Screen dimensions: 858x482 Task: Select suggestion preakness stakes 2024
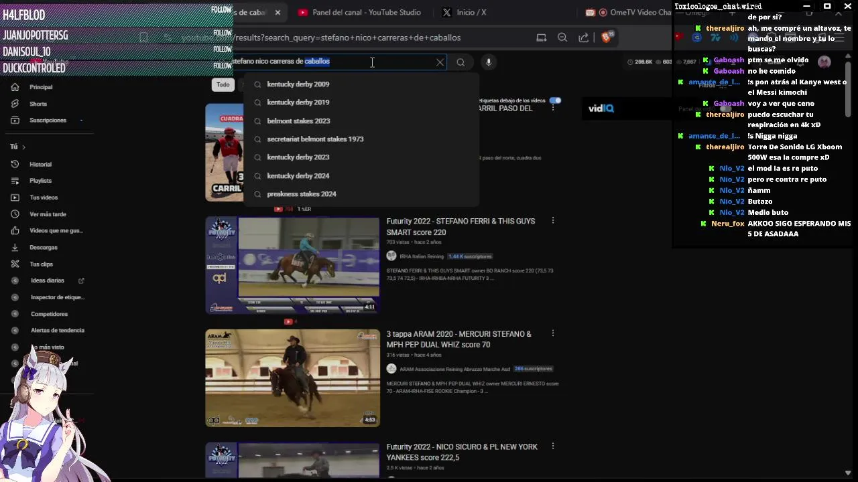pyautogui.click(x=362, y=194)
